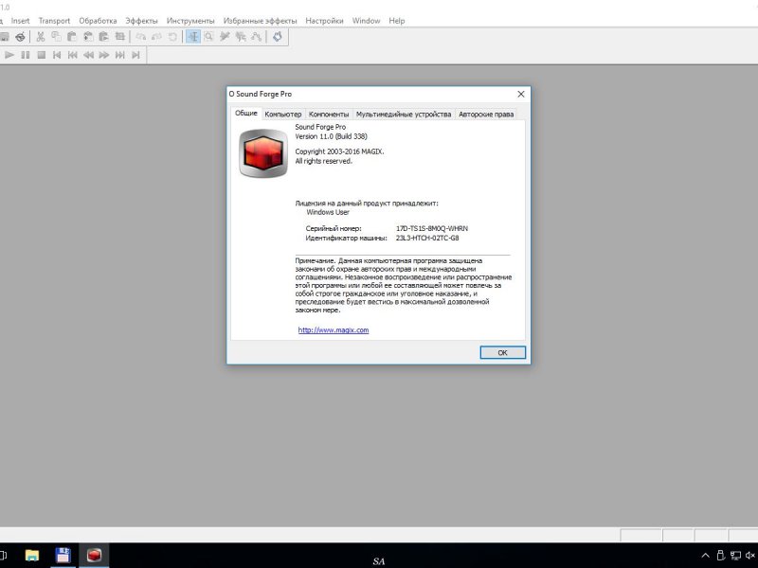Click the floppy disk app on the taskbar
This screenshot has height=568, width=758.
tap(63, 556)
